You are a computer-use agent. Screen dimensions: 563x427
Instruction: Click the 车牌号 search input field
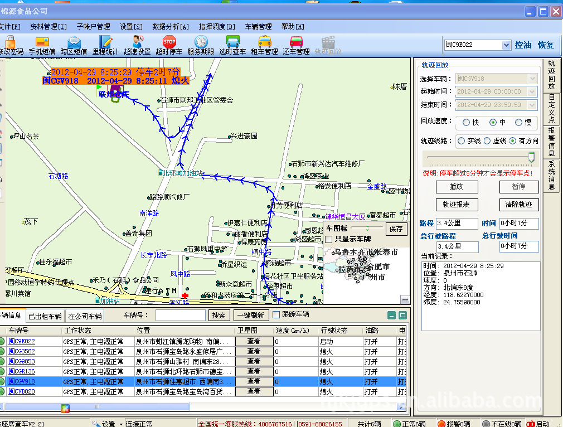180,316
